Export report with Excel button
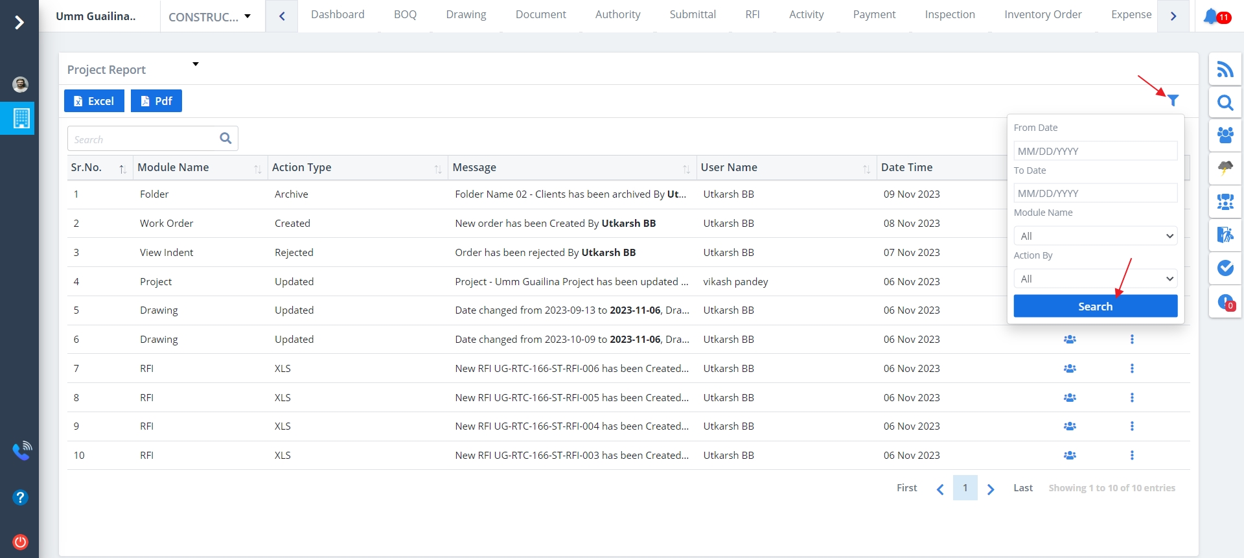The height and width of the screenshot is (558, 1244). [x=94, y=101]
